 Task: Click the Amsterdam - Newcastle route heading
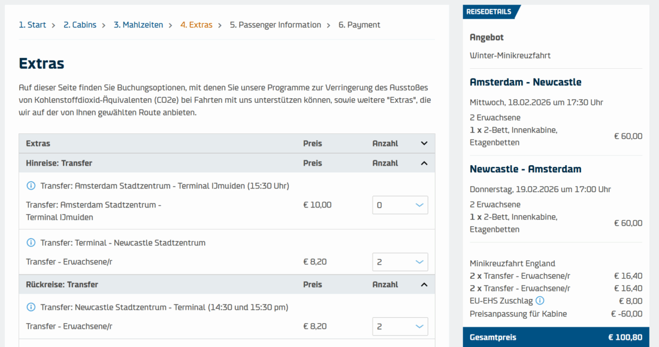click(x=525, y=83)
